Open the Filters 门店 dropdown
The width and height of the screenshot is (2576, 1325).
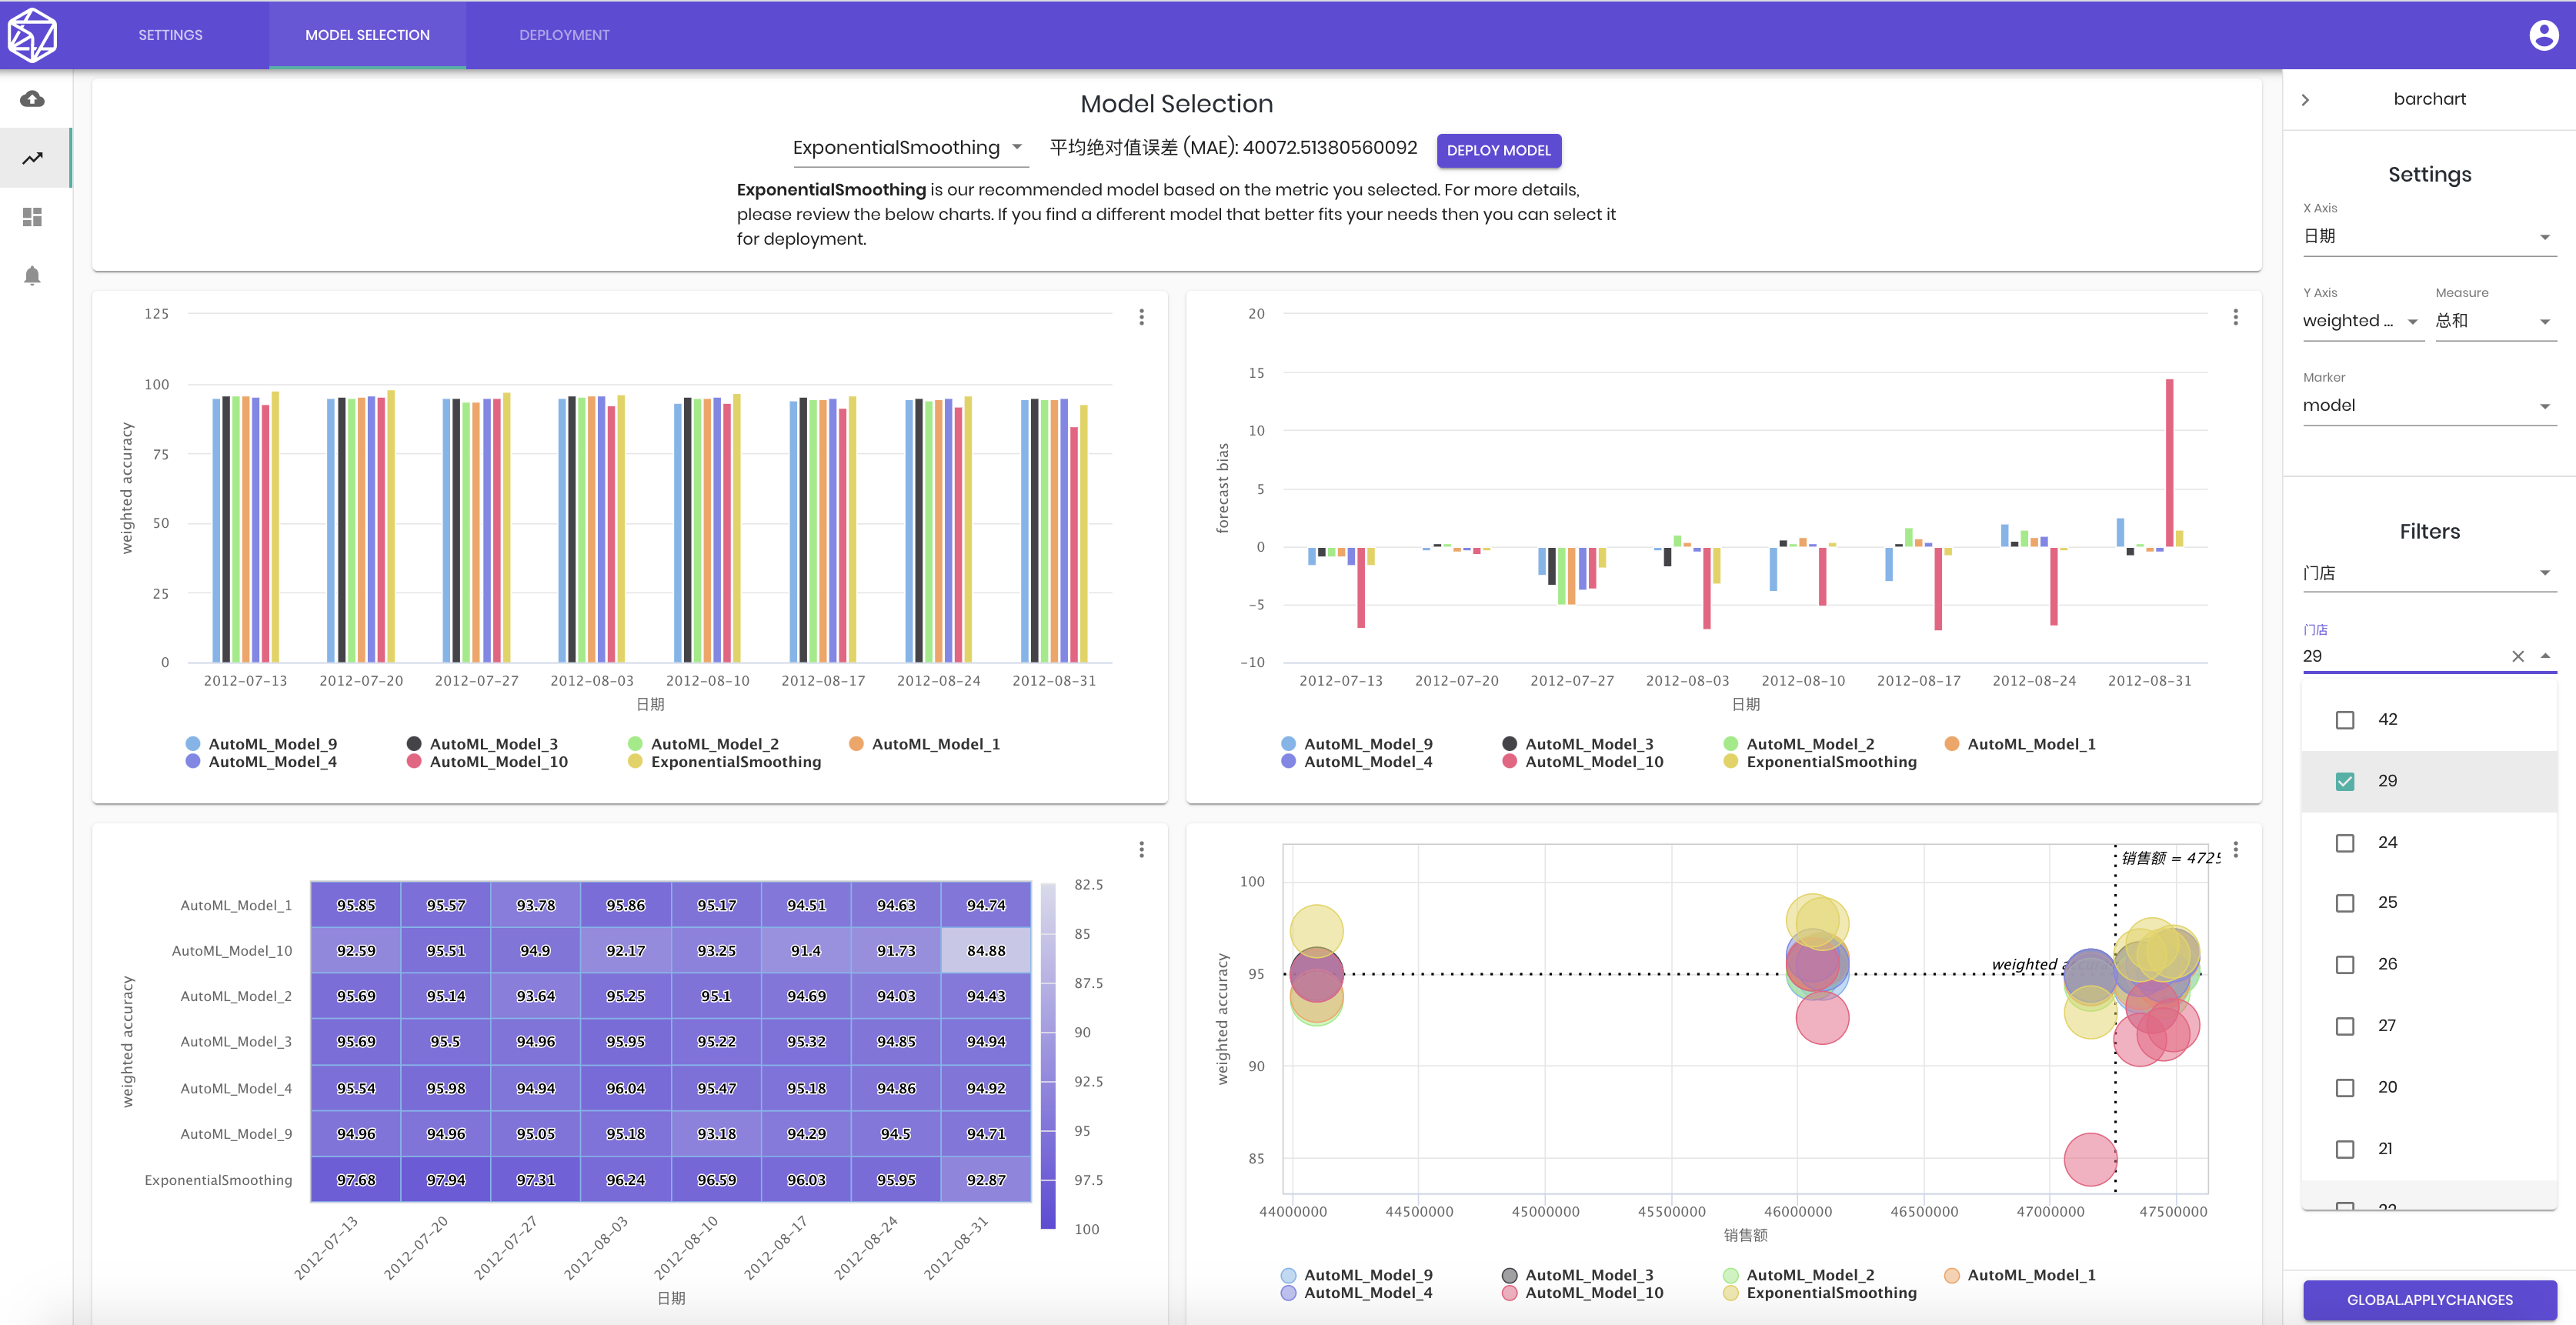pos(2428,573)
